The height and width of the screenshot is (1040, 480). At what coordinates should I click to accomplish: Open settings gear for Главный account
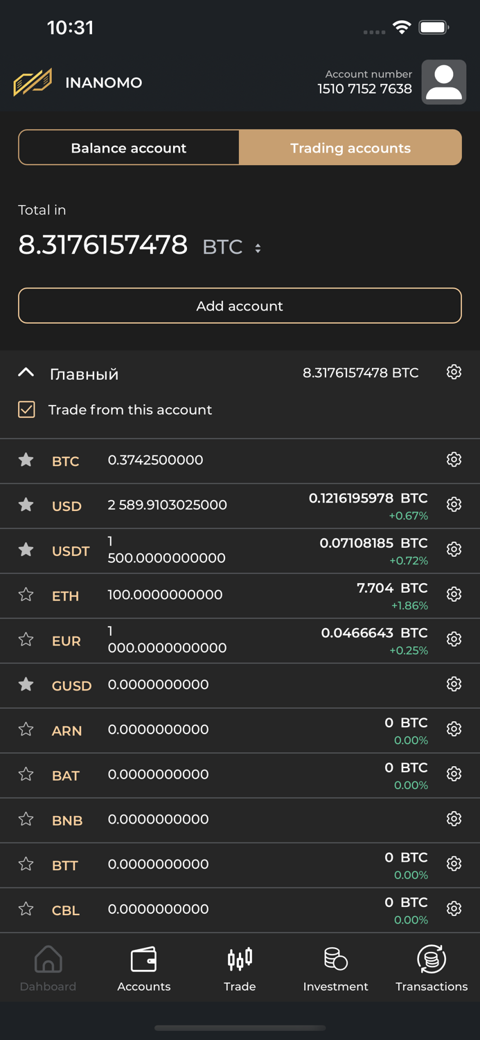[x=454, y=372]
